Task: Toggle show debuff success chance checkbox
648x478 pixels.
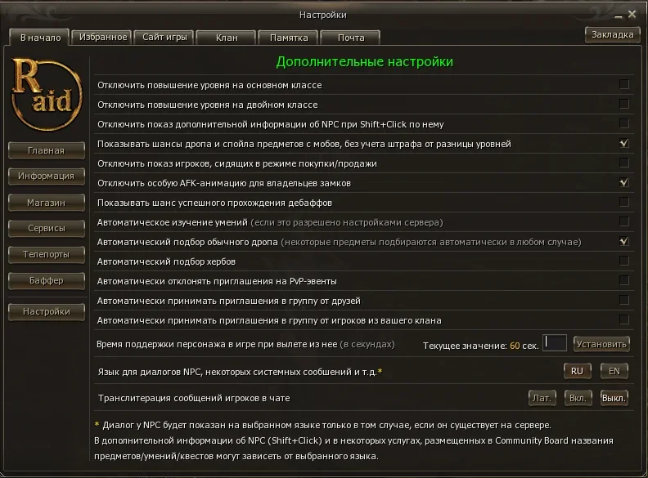Action: coord(624,202)
